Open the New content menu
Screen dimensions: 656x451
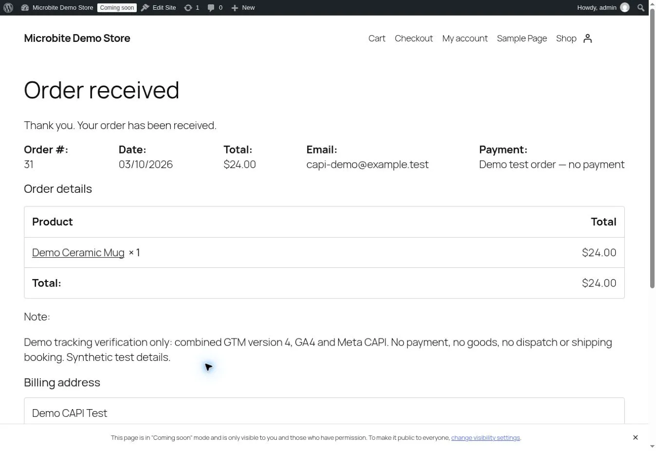click(x=243, y=8)
